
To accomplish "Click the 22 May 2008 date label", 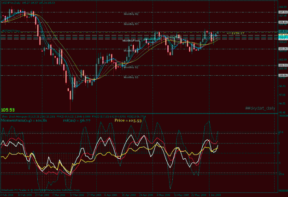I will click(198, 195).
